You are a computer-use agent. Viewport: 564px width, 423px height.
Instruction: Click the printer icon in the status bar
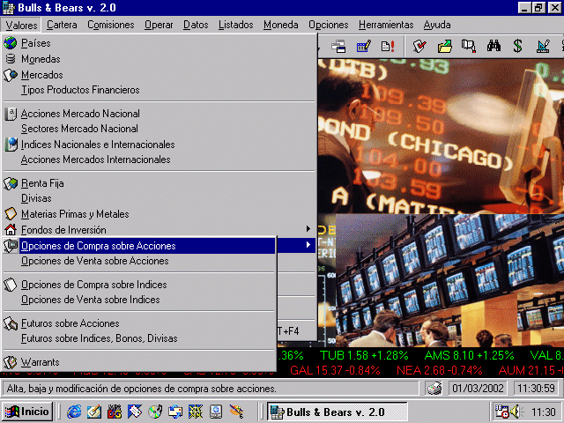(x=434, y=389)
